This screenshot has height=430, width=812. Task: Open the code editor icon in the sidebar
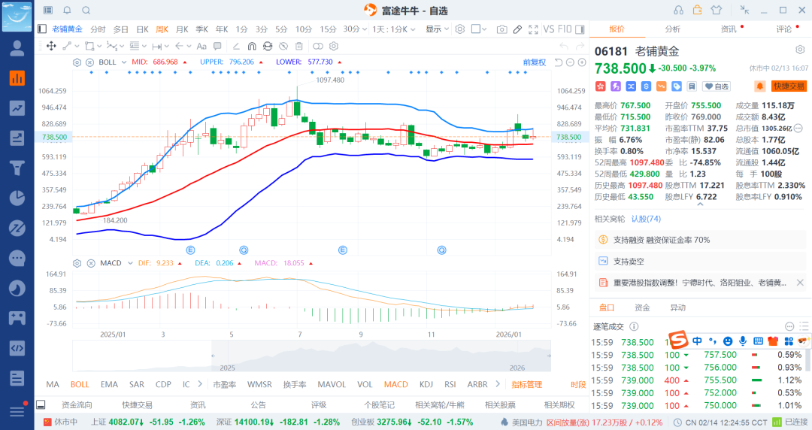coord(17,347)
